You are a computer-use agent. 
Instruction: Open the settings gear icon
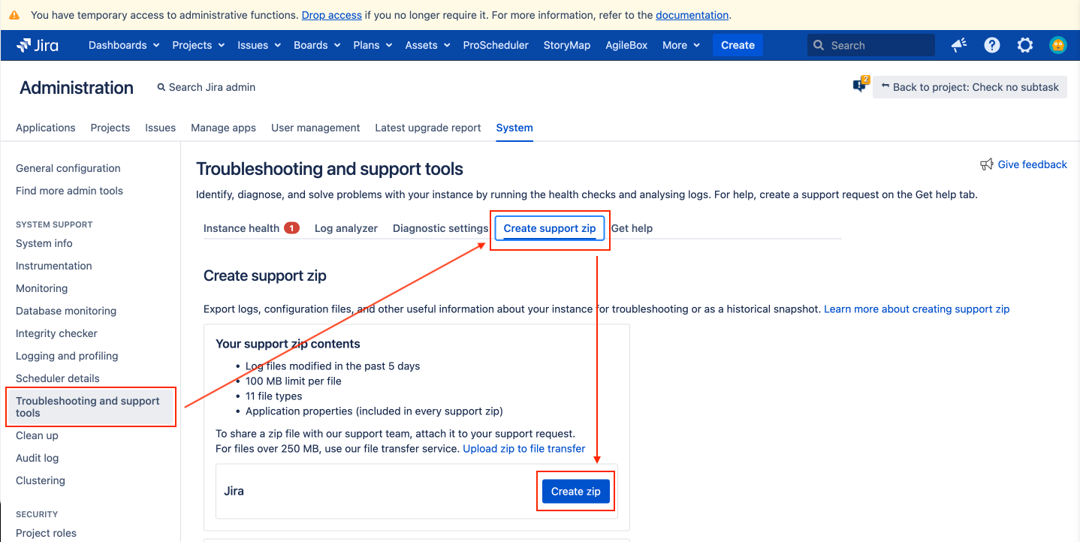1025,45
